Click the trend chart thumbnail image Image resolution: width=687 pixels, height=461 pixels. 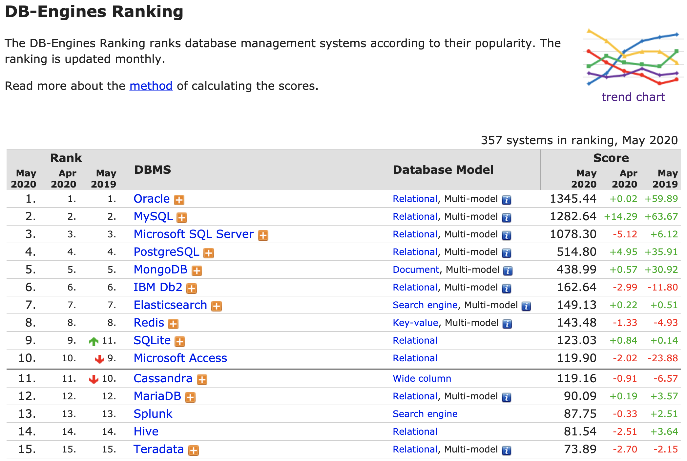[x=633, y=57]
